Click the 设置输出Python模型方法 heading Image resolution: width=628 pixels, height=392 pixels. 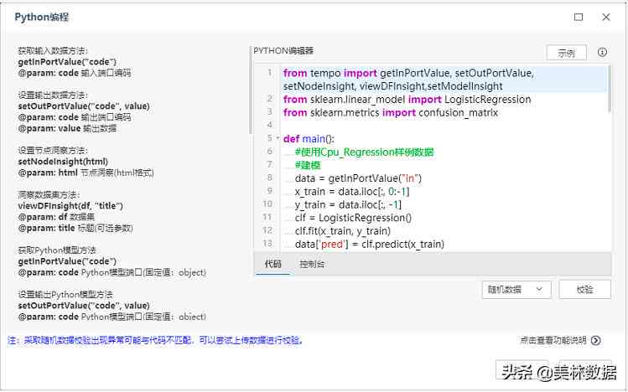click(65, 295)
